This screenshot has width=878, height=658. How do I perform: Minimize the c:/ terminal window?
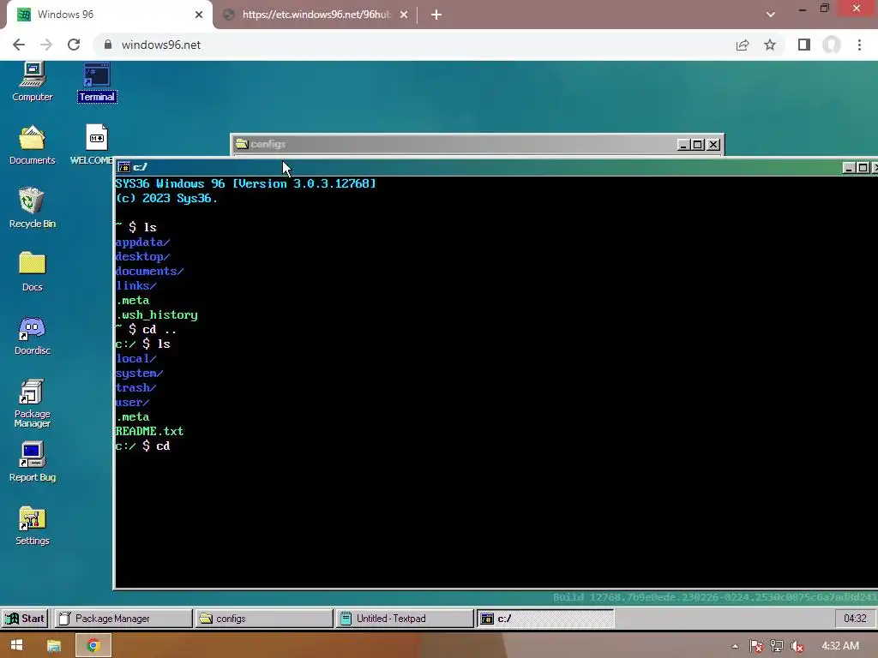849,167
